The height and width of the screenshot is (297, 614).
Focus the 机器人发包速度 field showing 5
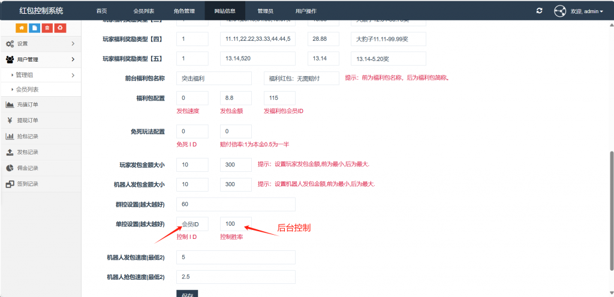pyautogui.click(x=236, y=257)
